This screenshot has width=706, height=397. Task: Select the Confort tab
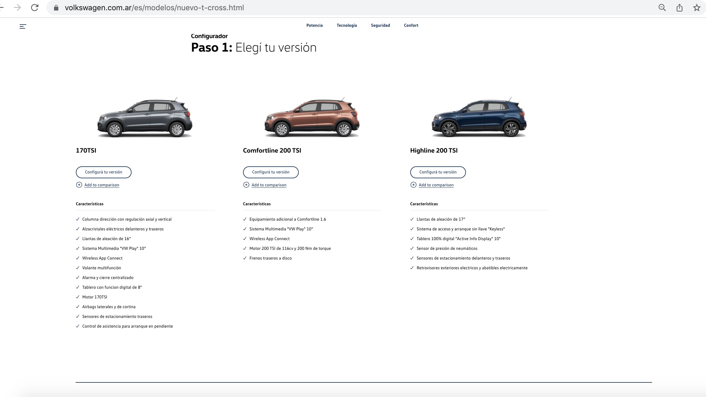[x=411, y=25]
